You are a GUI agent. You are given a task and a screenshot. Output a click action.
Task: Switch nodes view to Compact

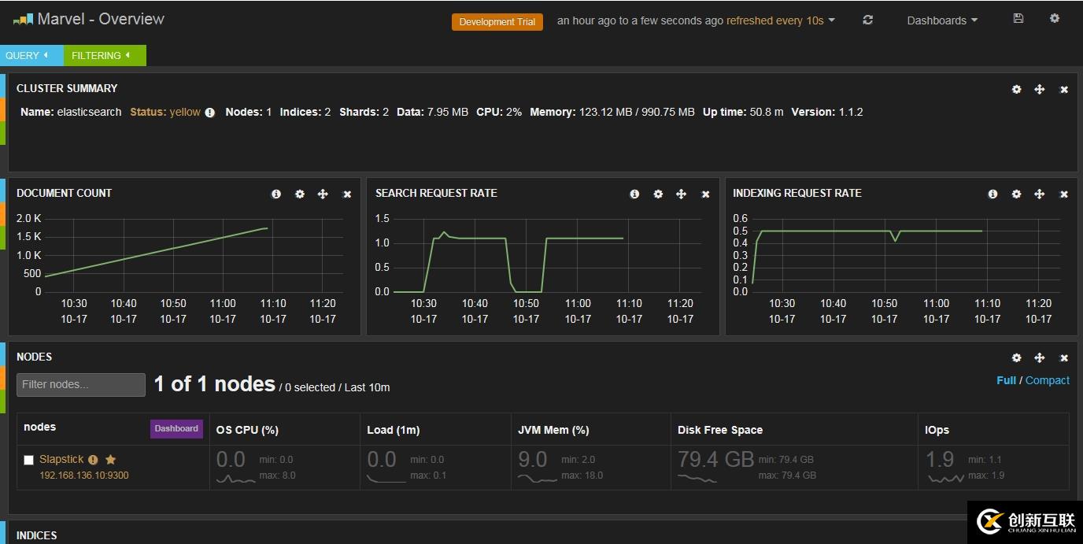(x=1047, y=380)
